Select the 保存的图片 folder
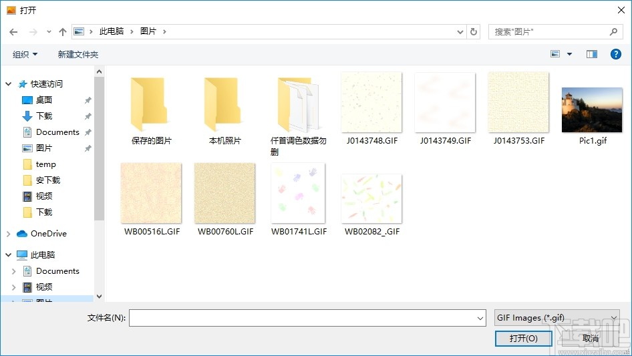632x356 pixels. pos(151,112)
